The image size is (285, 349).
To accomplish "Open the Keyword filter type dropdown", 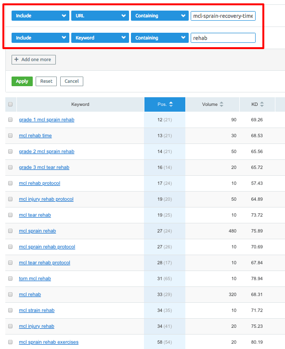I will (x=100, y=38).
